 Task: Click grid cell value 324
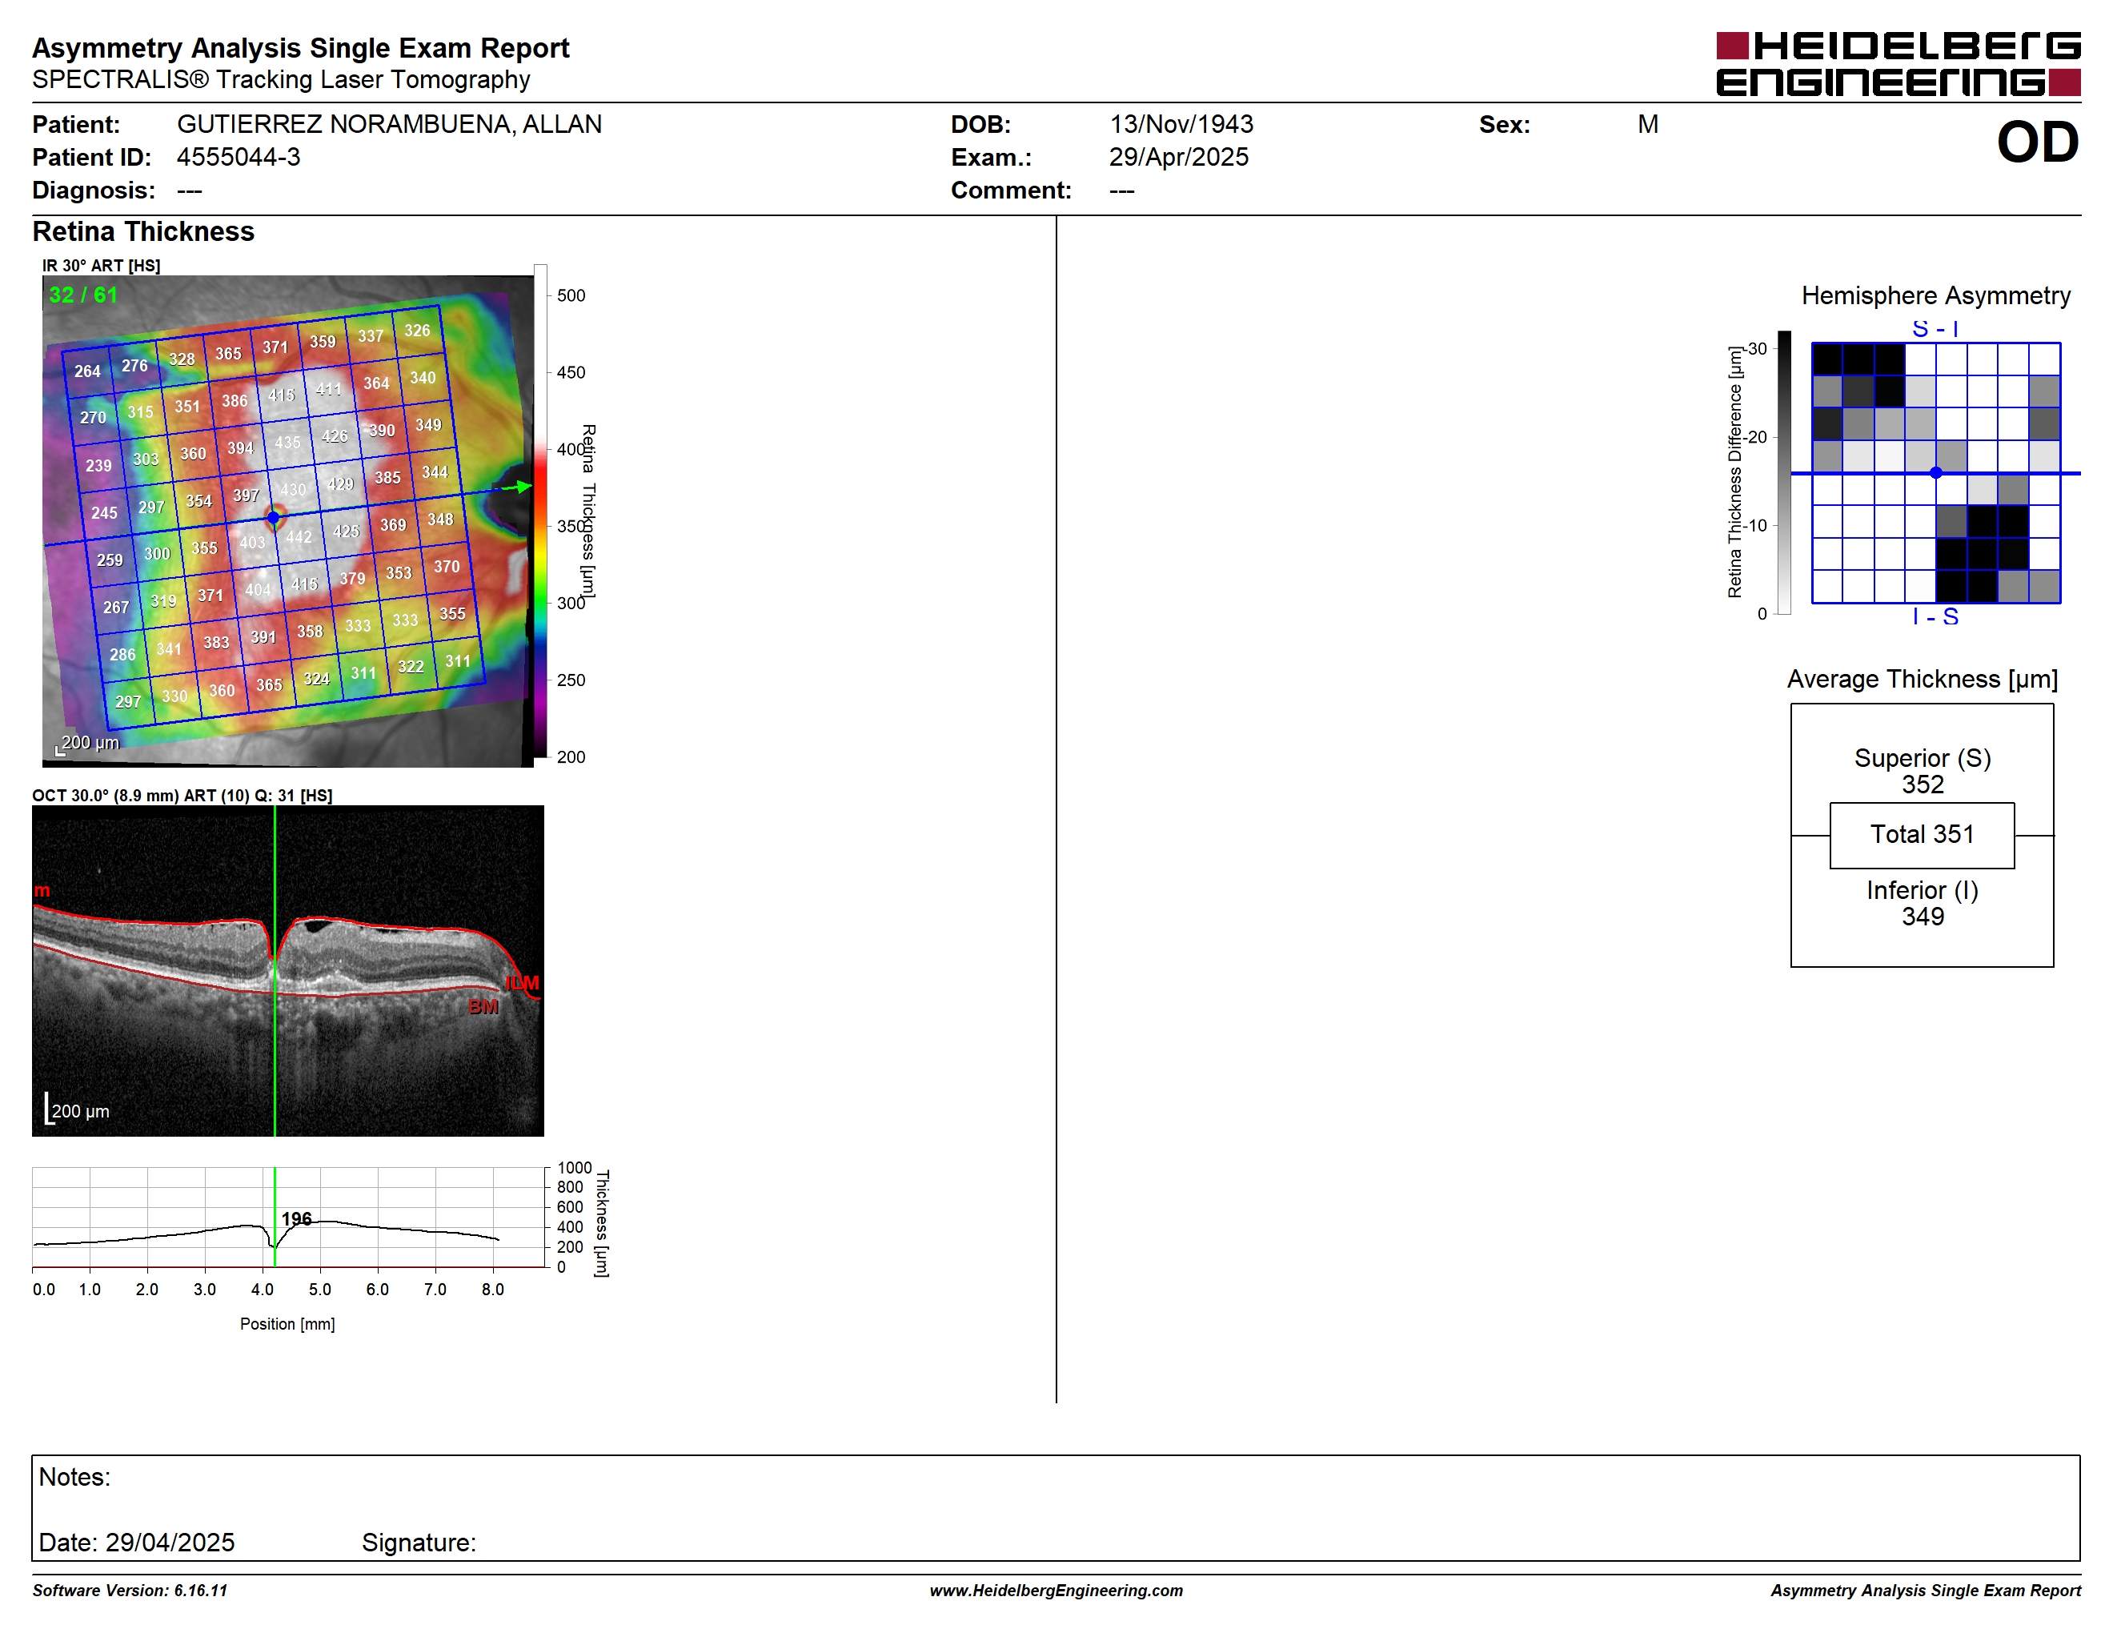click(x=316, y=679)
